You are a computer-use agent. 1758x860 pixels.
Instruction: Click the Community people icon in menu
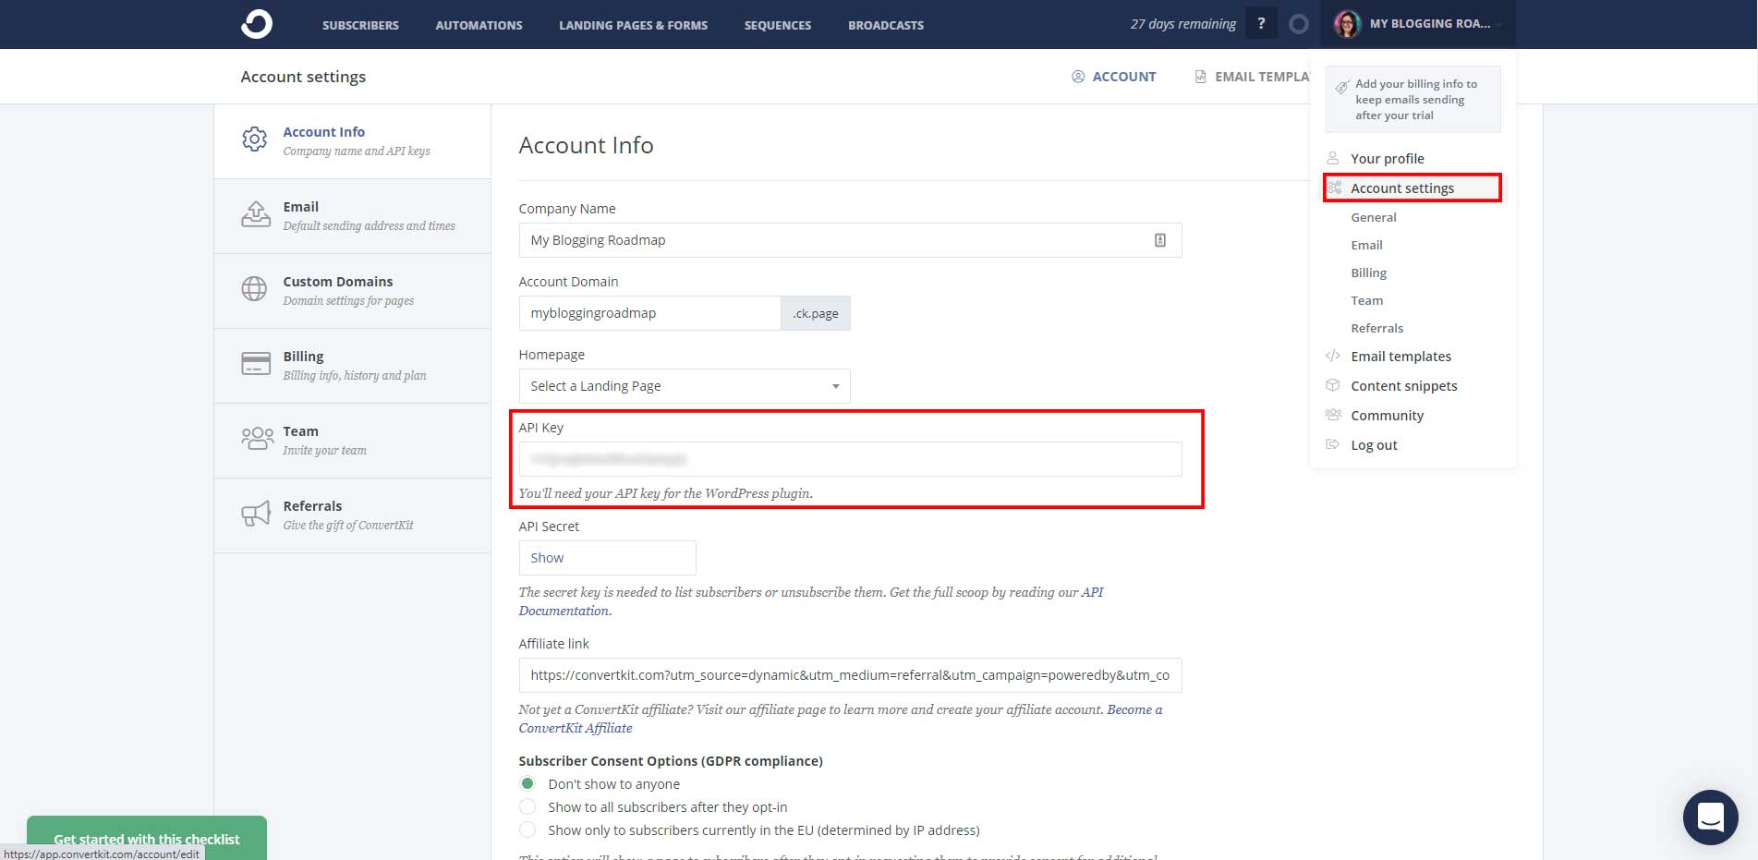click(x=1333, y=415)
